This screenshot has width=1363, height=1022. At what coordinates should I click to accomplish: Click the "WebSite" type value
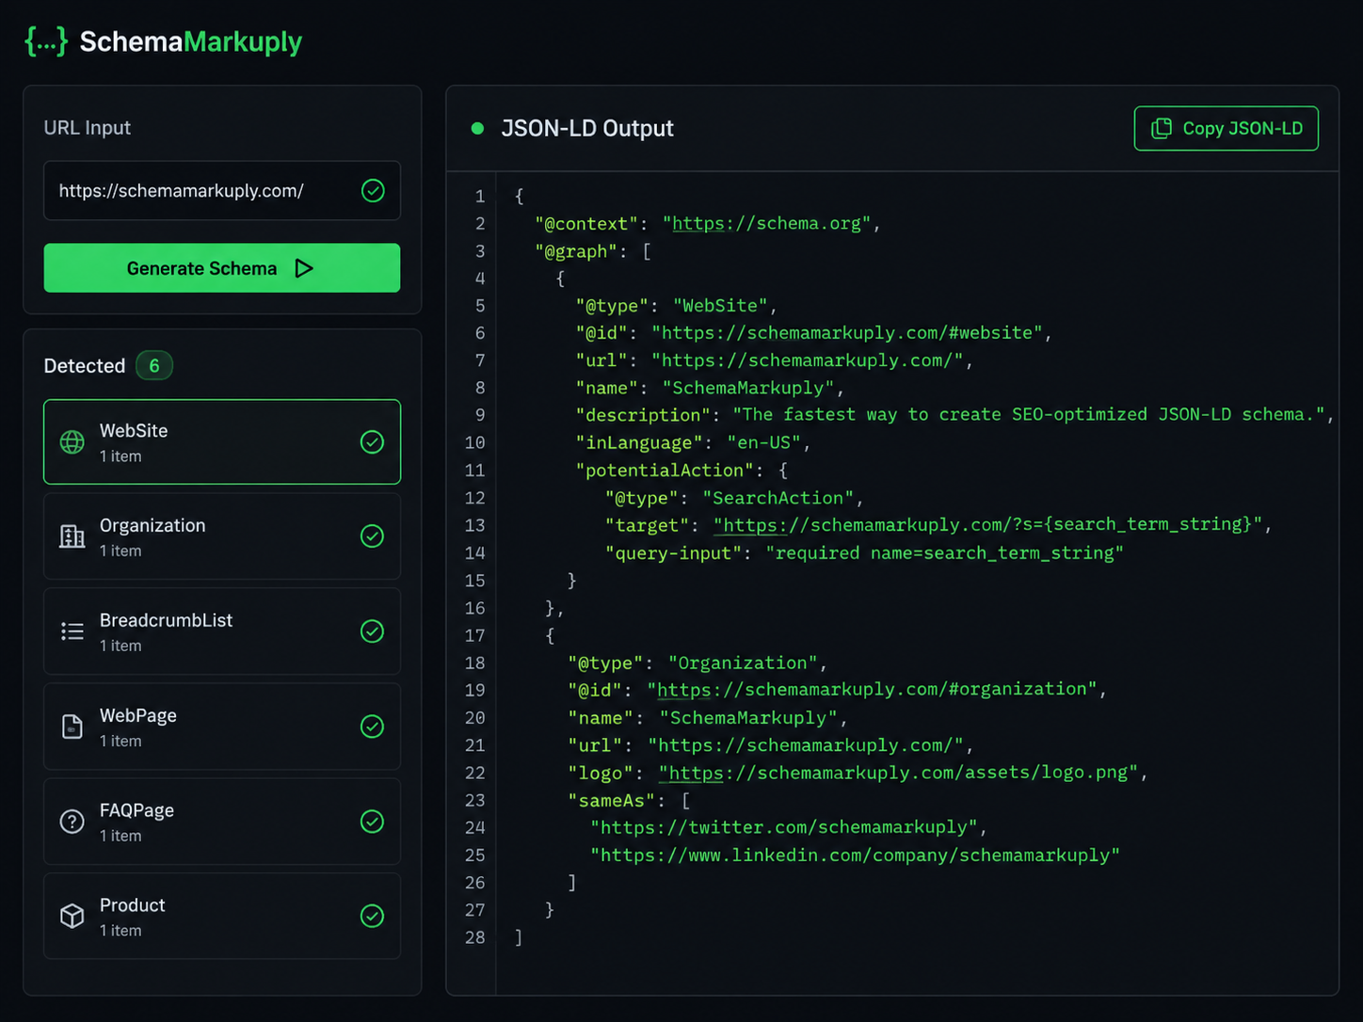click(721, 306)
